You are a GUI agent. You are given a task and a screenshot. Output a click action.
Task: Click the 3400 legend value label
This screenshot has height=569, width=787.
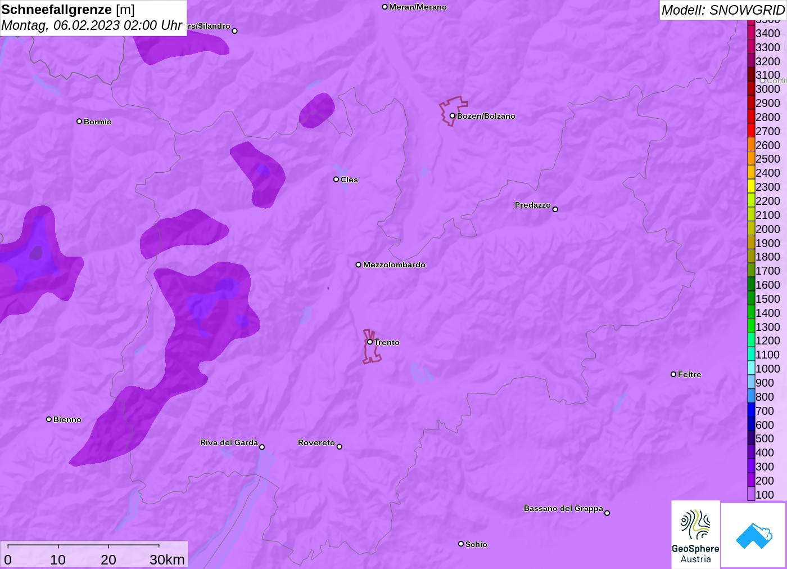[768, 33]
